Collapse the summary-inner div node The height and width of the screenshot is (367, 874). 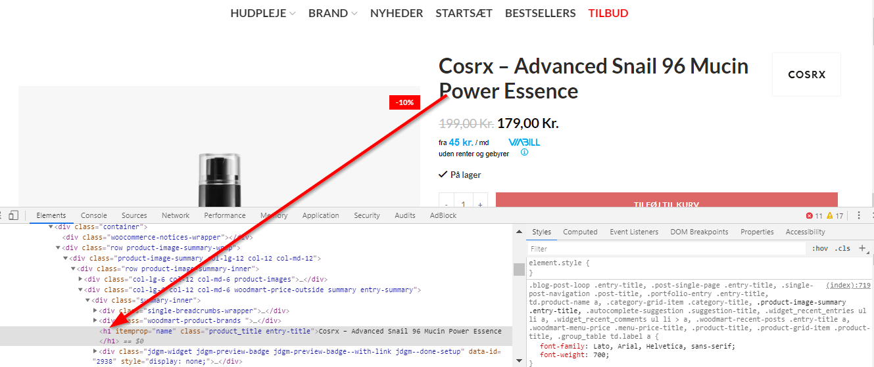87,300
